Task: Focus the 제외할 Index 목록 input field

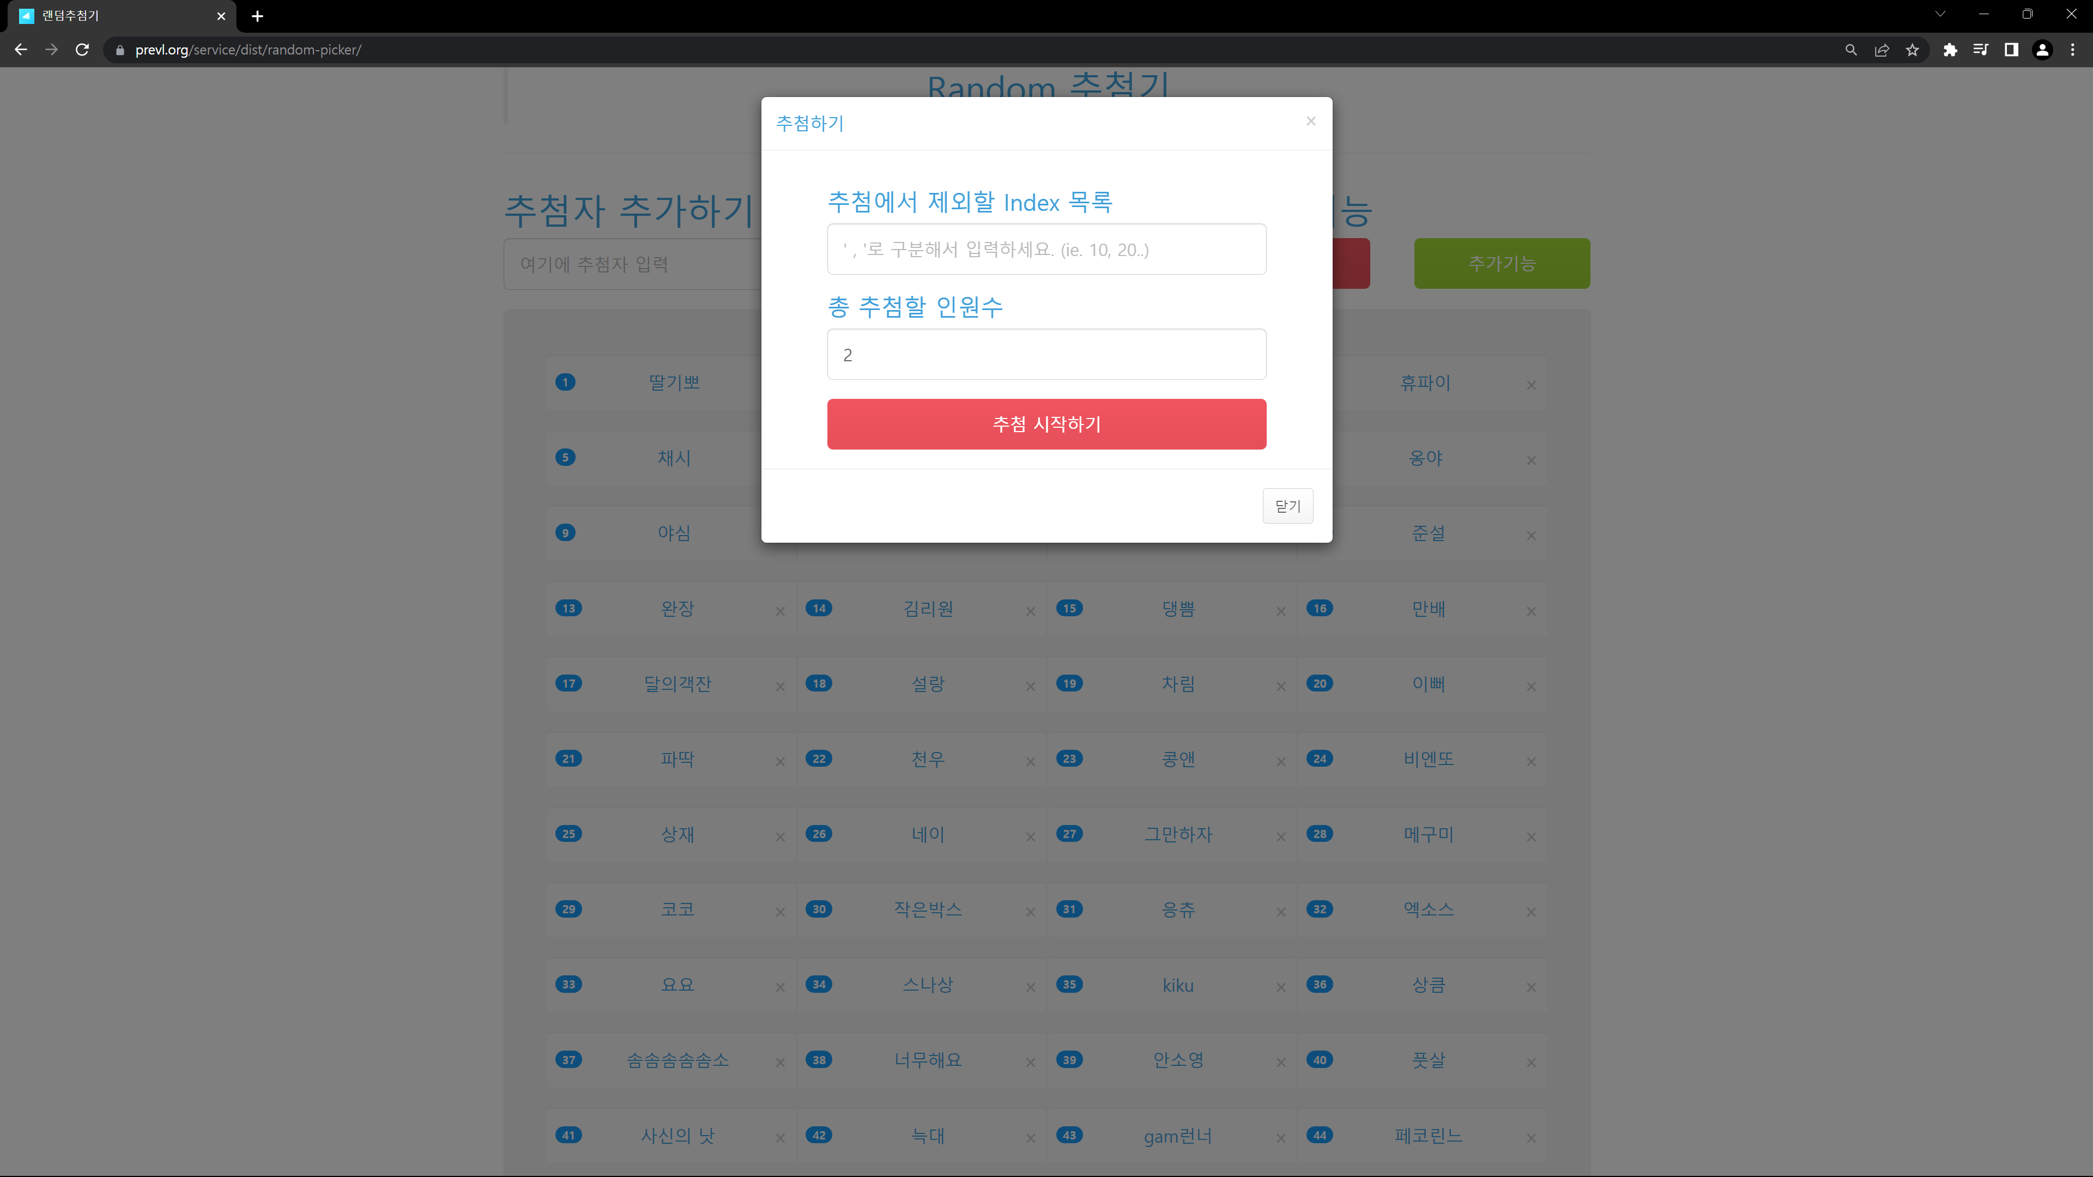Action: pos(1046,250)
